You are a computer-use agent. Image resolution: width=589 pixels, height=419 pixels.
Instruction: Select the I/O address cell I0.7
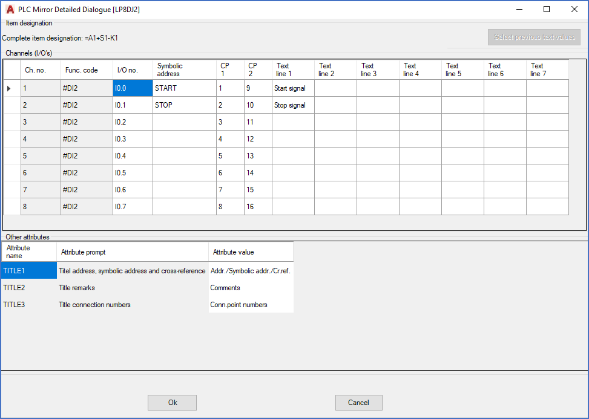[132, 206]
